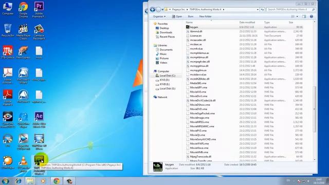Open Internet Explorer from the taskbar
Image resolution: width=329 pixels, height=185 pixels.
[19, 181]
